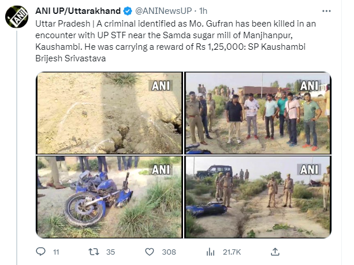Screen dimensions: 354x265
Task: Click the 21.7K views count
Action: (x=233, y=252)
